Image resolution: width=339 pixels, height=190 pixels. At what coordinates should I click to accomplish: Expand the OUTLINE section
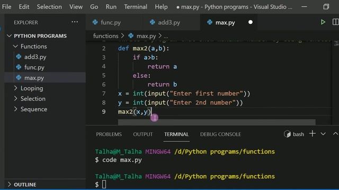click(x=9, y=184)
